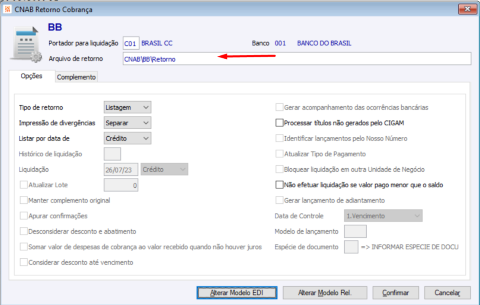
Task: Open Listar por data de dropdown
Action: 127,138
